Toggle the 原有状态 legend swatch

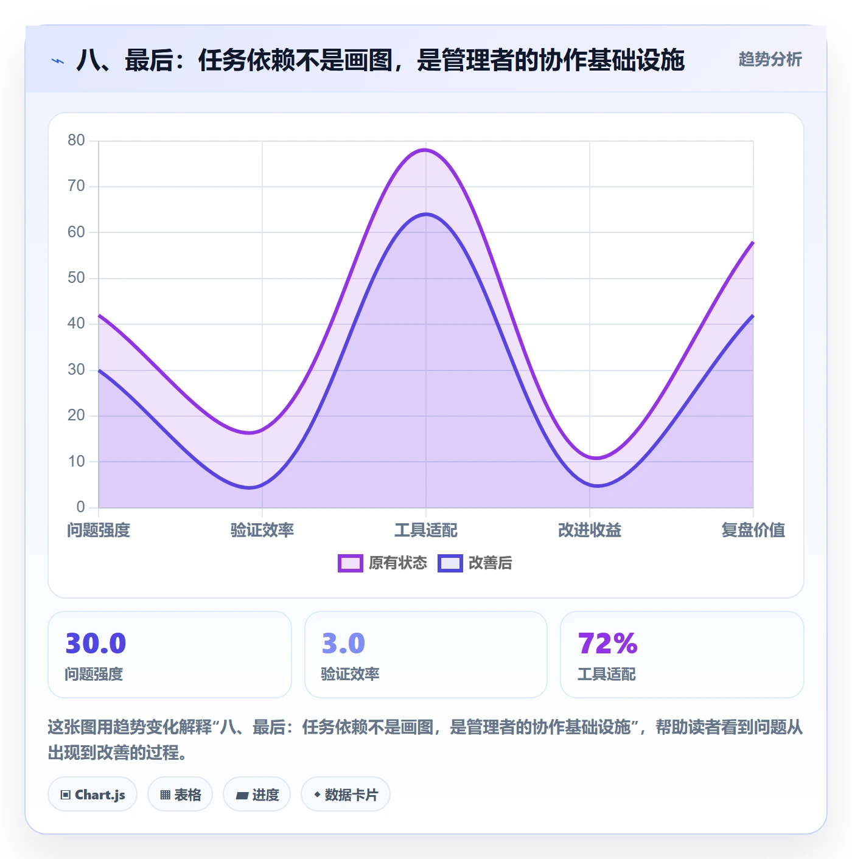[351, 563]
